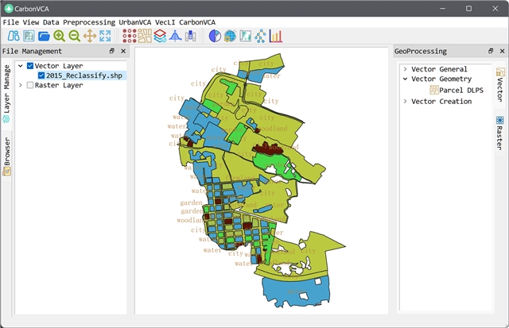Click the bar chart toolbar icon

click(x=275, y=36)
